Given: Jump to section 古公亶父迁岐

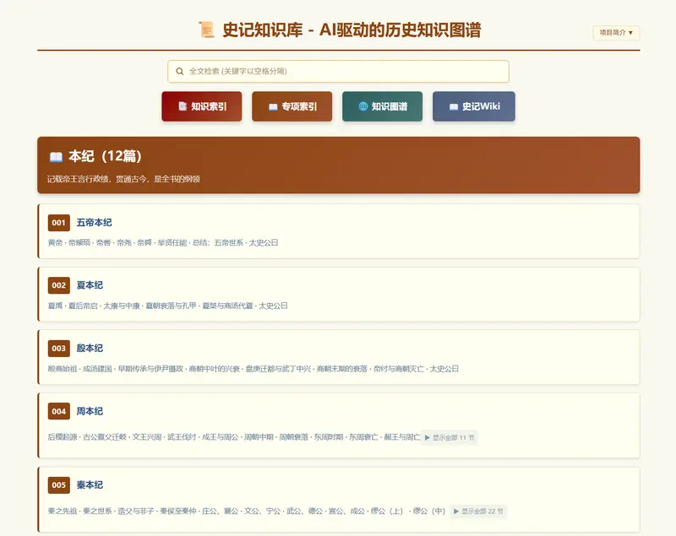Looking at the screenshot, I should coord(105,437).
